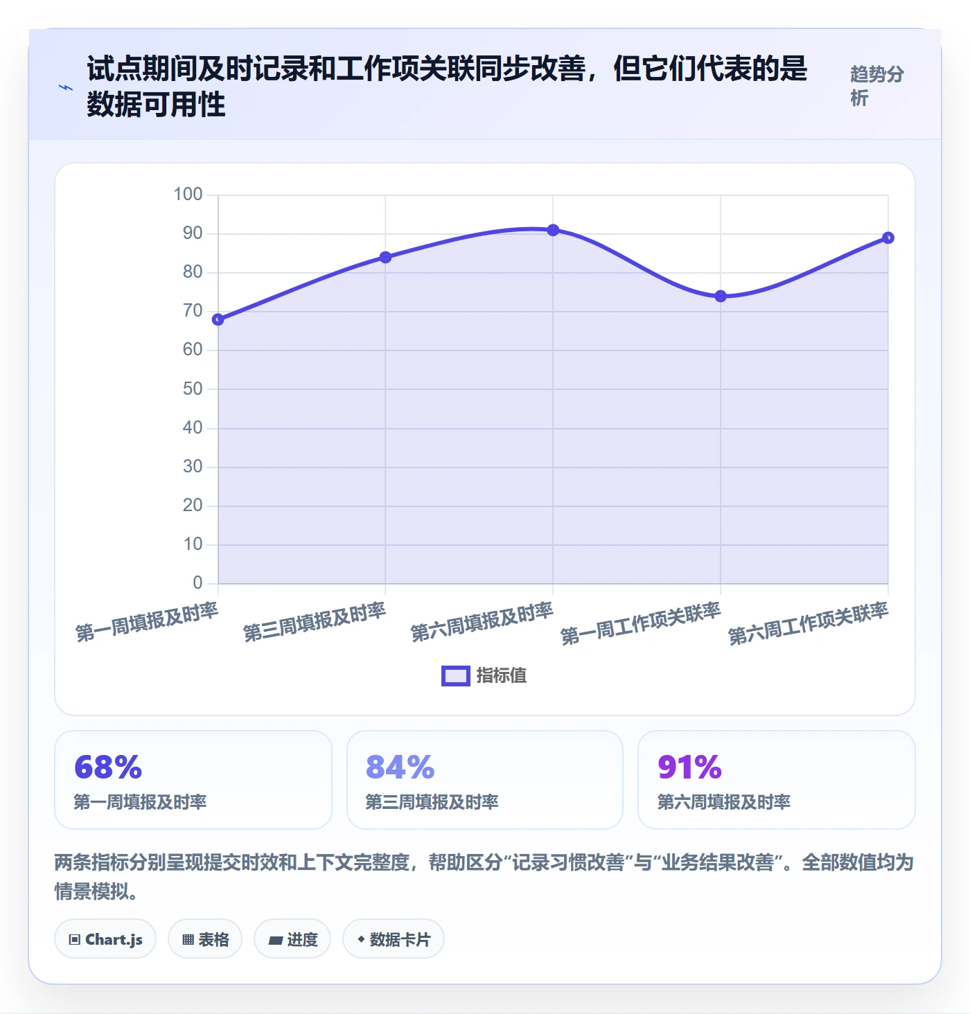Click the 84% figure
Screen dimensions: 970x1014
click(x=400, y=767)
